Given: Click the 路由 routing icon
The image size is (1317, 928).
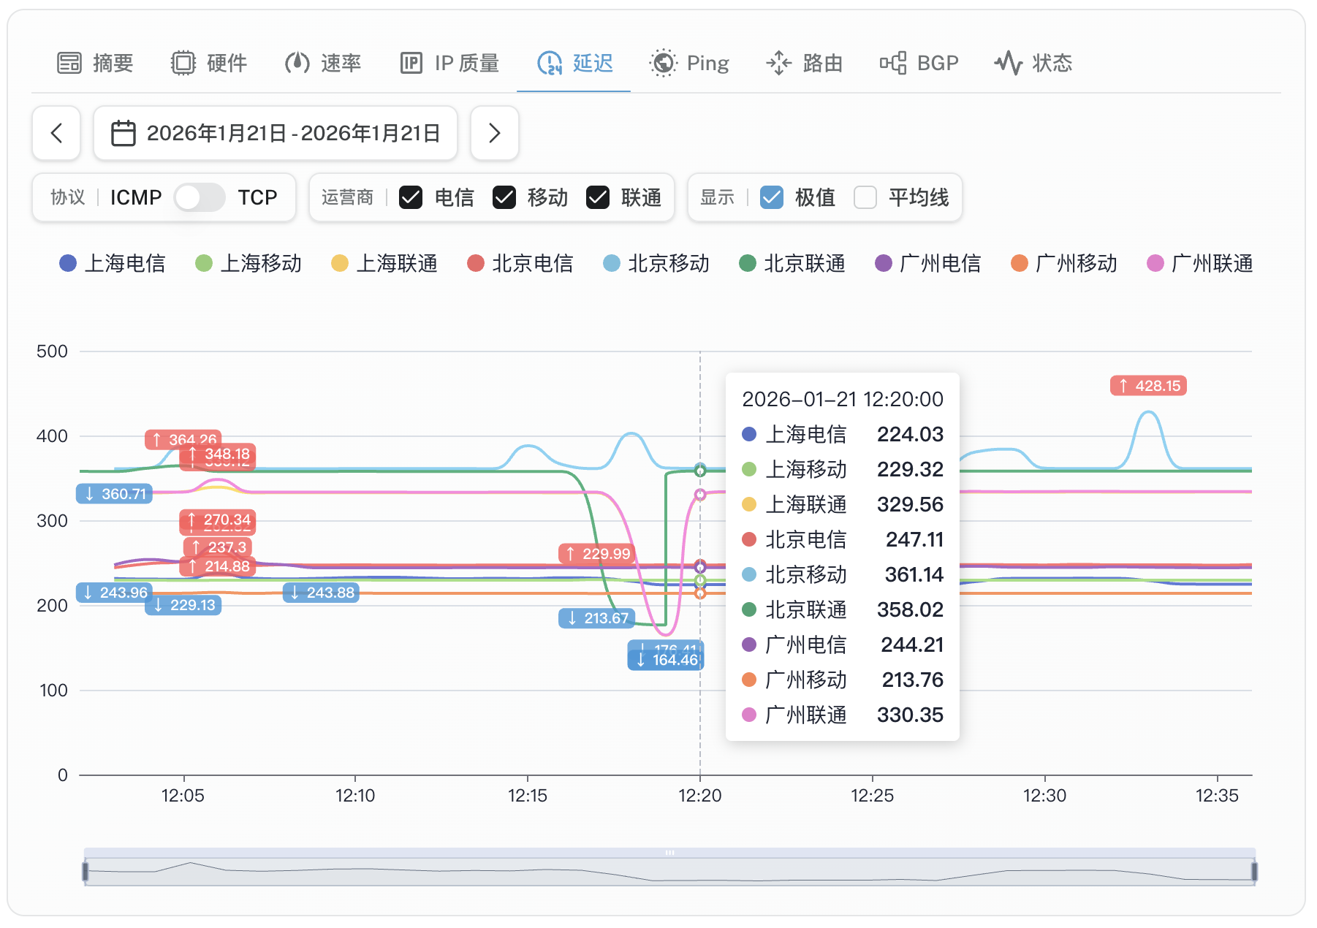Looking at the screenshot, I should (779, 64).
